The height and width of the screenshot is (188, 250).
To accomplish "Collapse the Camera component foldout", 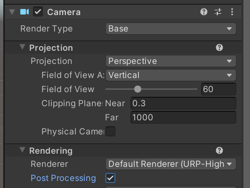I will [x=12, y=12].
